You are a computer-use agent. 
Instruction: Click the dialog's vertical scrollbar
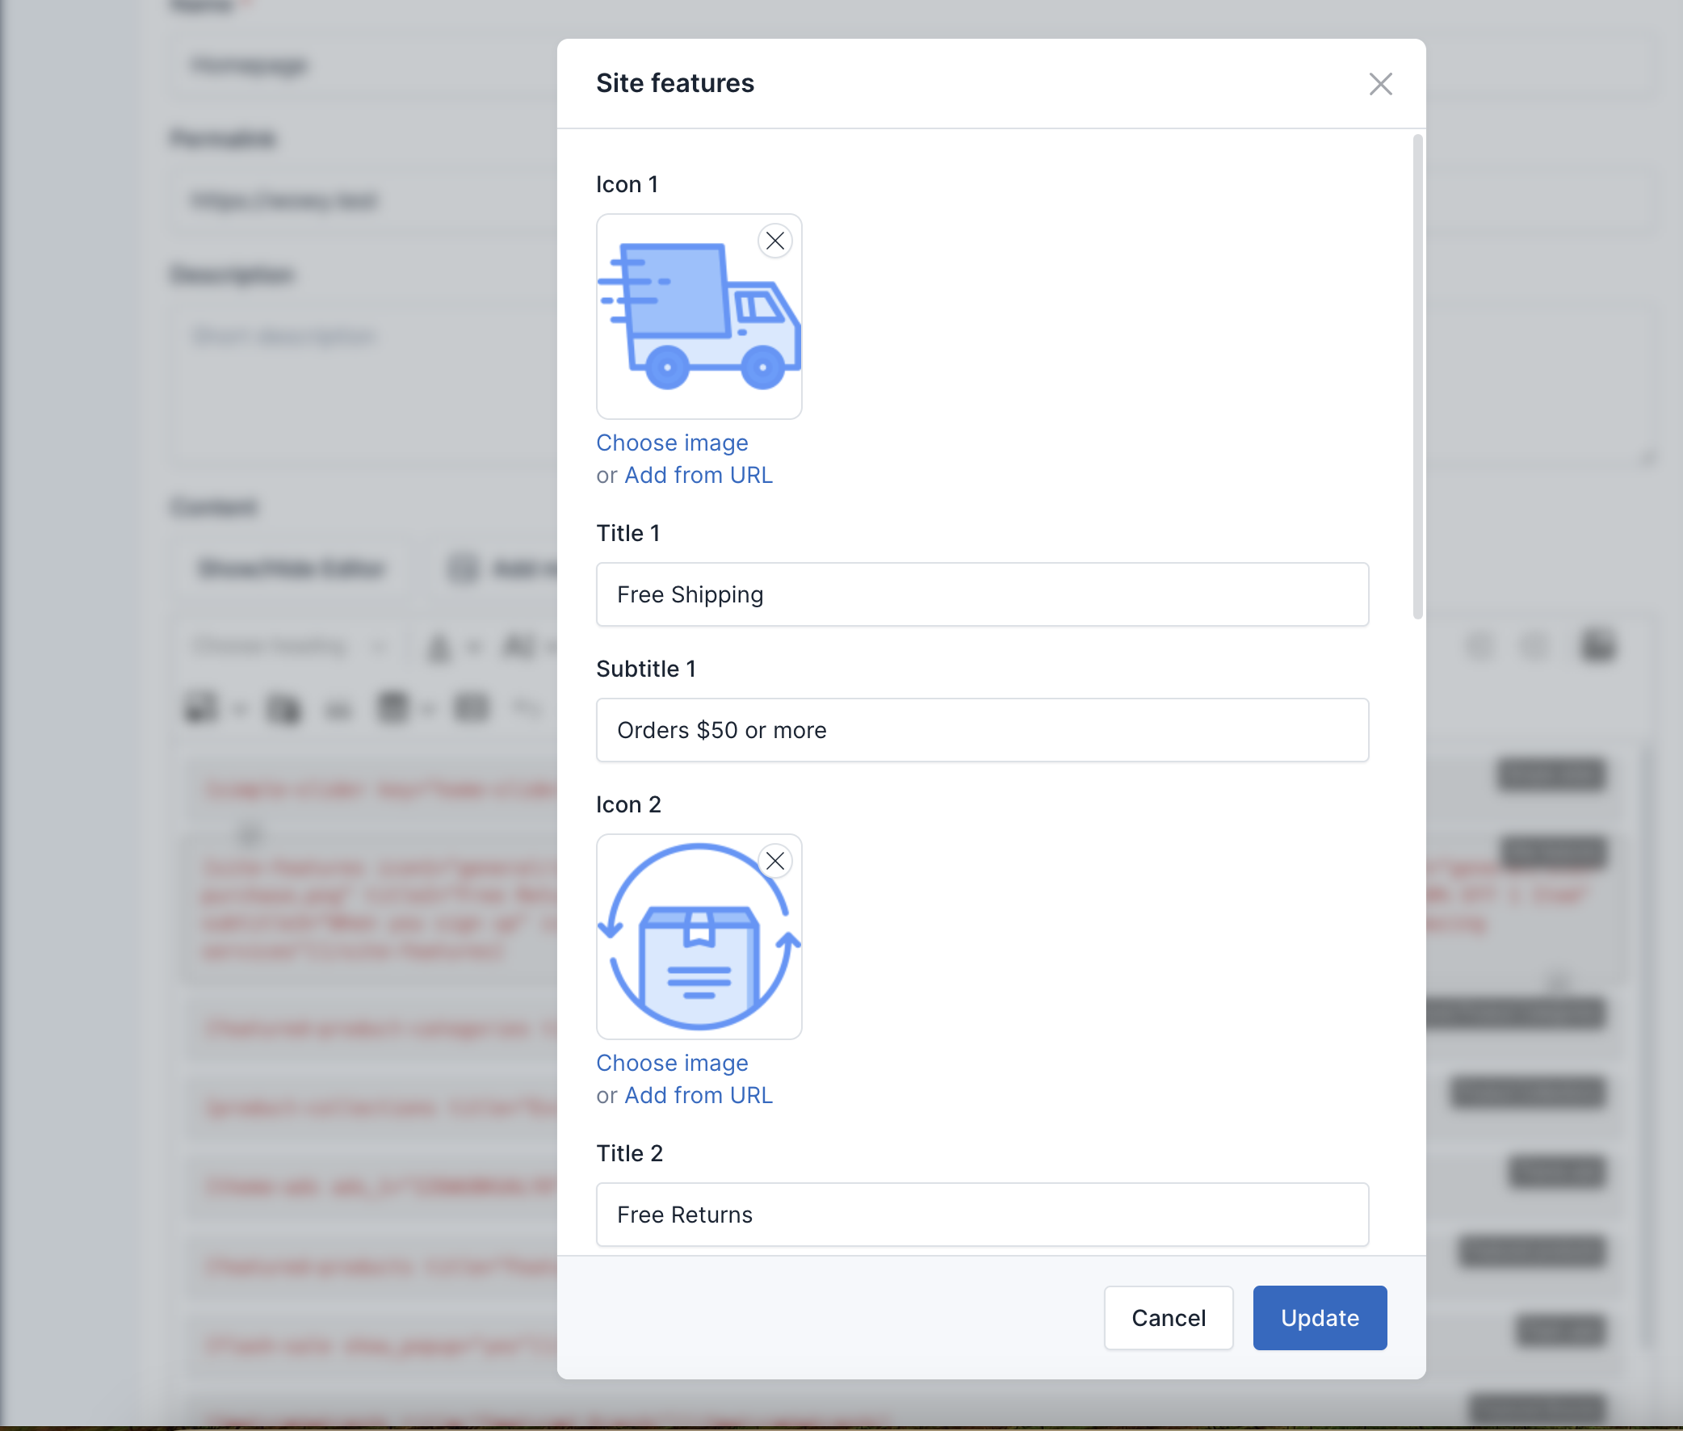tap(1417, 376)
